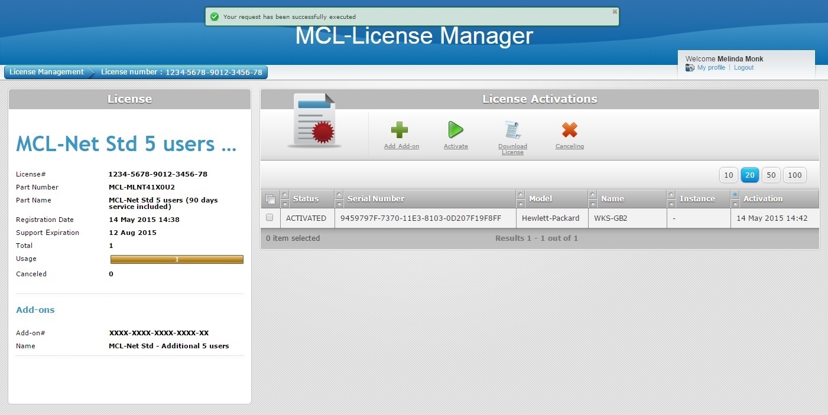828x415 pixels.
Task: Click the select-all icon in table header
Action: [x=270, y=199]
